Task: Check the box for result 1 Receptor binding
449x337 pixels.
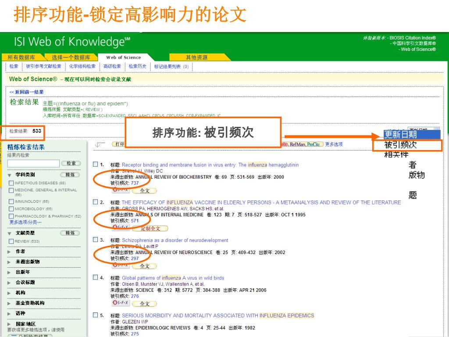Action: pos(95,164)
